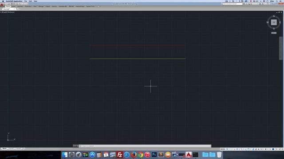Open the WCS dropdown below the ViewCube
Image resolution: width=284 pixels, height=159 pixels.
(x=274, y=33)
